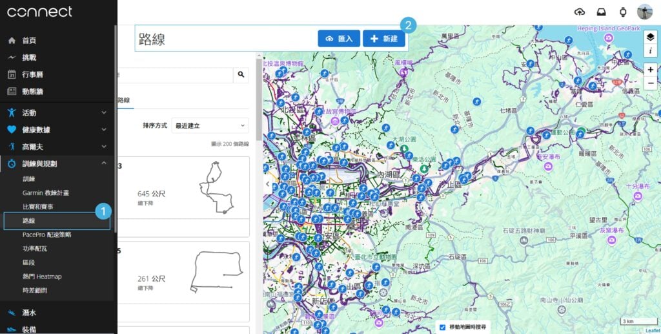Zoom in the map with plus
The image size is (661, 334).
click(651, 70)
